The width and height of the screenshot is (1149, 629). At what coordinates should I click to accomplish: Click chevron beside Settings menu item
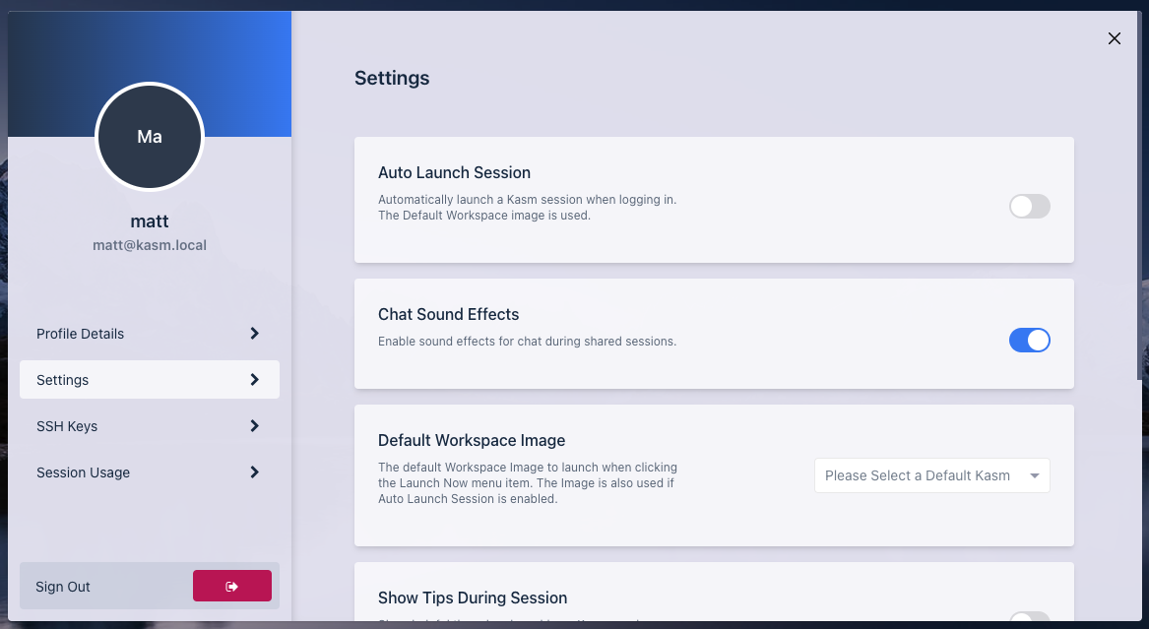click(254, 380)
